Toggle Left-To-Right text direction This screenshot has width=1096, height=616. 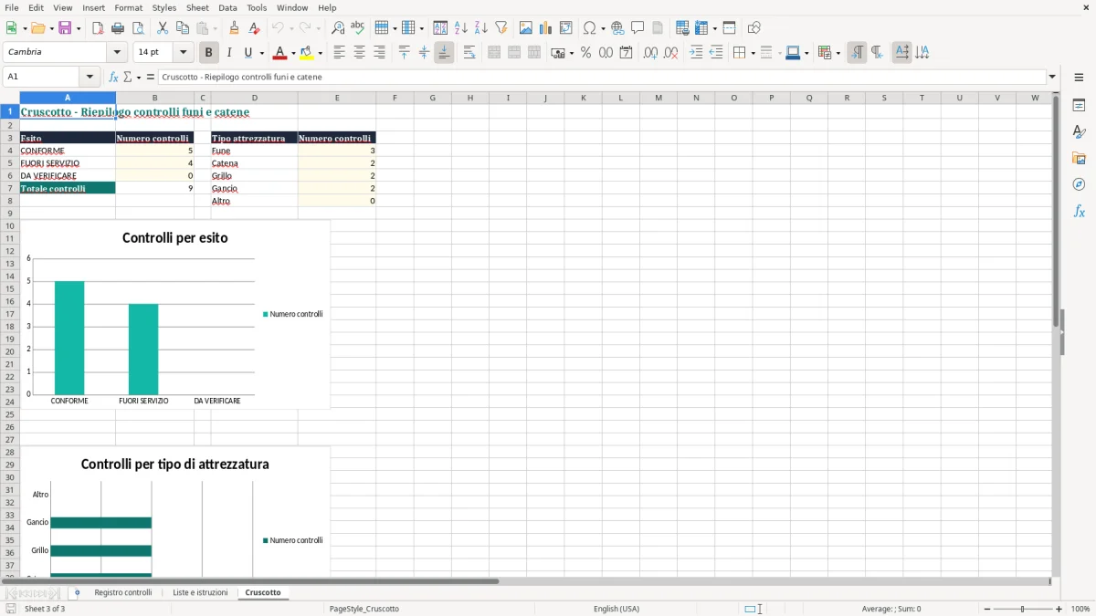point(857,53)
